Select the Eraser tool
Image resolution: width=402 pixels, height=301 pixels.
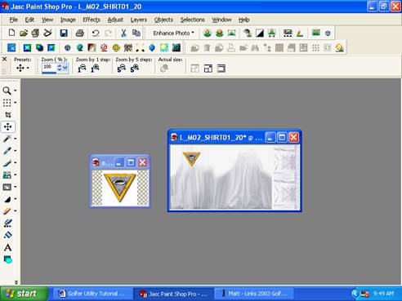pos(7,211)
